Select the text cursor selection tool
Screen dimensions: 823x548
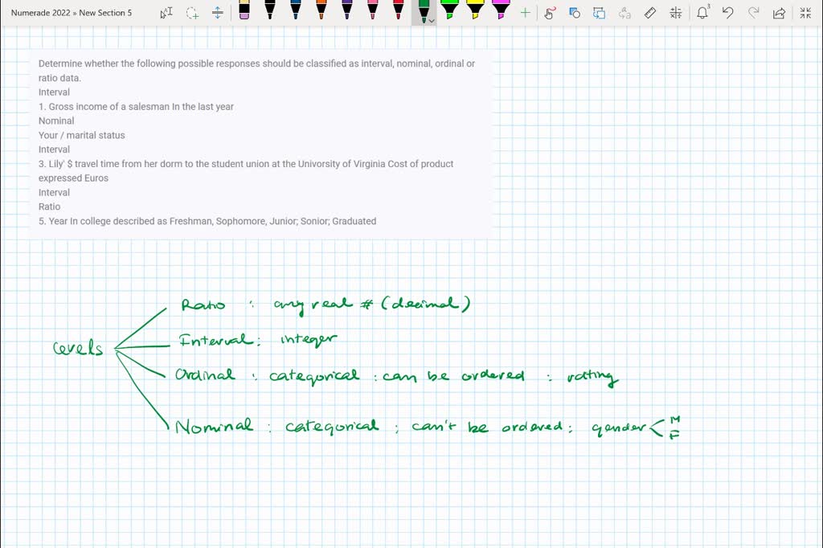pos(166,12)
